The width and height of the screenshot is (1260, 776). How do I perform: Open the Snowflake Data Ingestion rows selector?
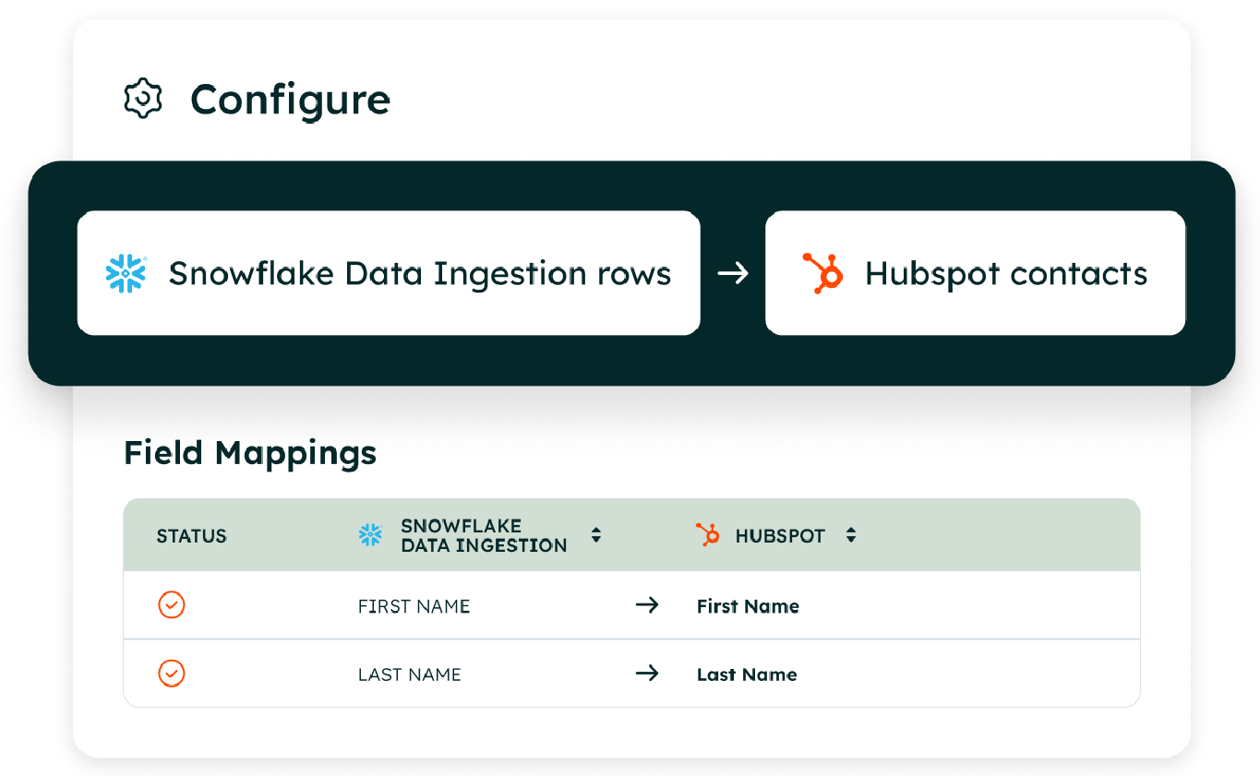389,273
